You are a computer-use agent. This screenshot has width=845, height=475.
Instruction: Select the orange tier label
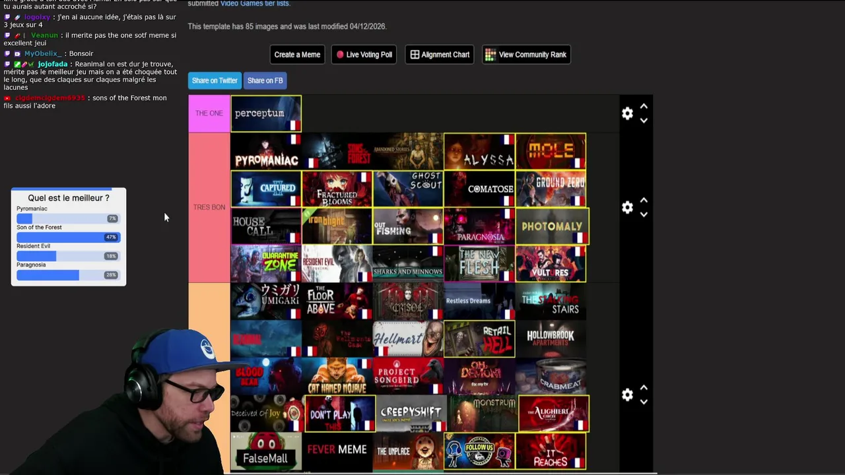(x=209, y=379)
